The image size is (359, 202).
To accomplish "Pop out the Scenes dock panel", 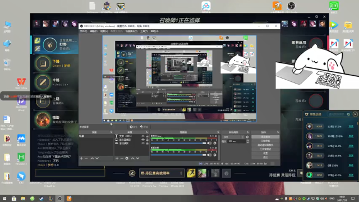I will coord(111,132).
